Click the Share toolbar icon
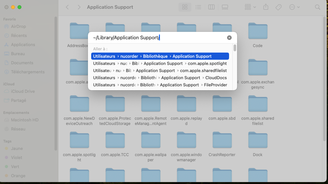The image size is (328, 184). pos(266,7)
